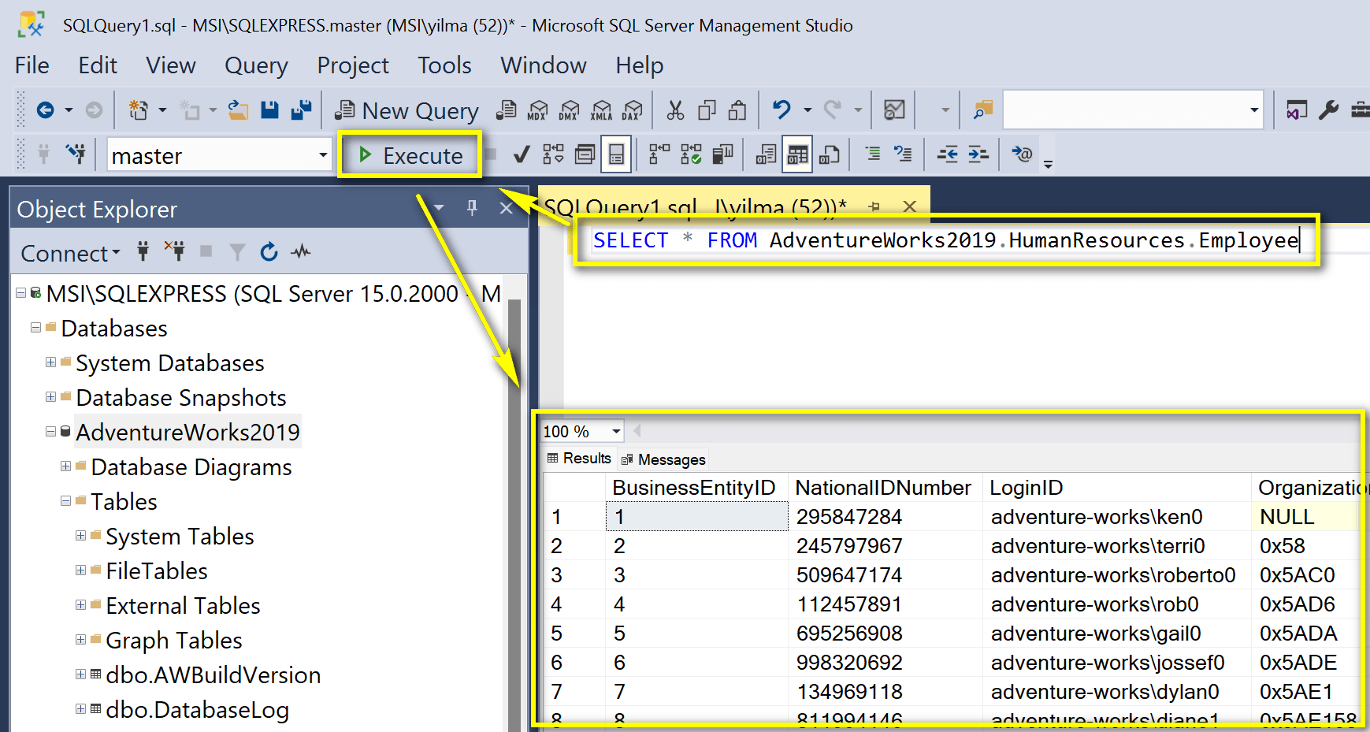Click the Undo arrow icon

(782, 110)
